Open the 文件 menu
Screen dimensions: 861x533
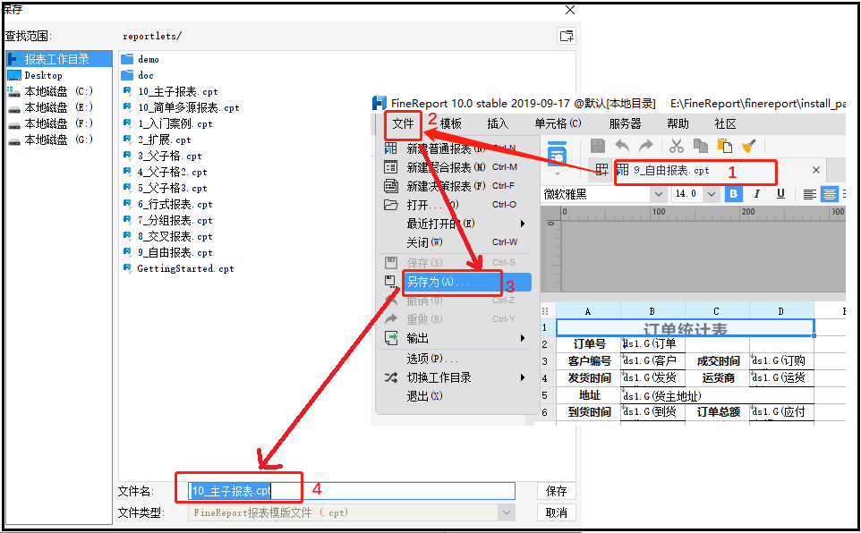(x=403, y=124)
